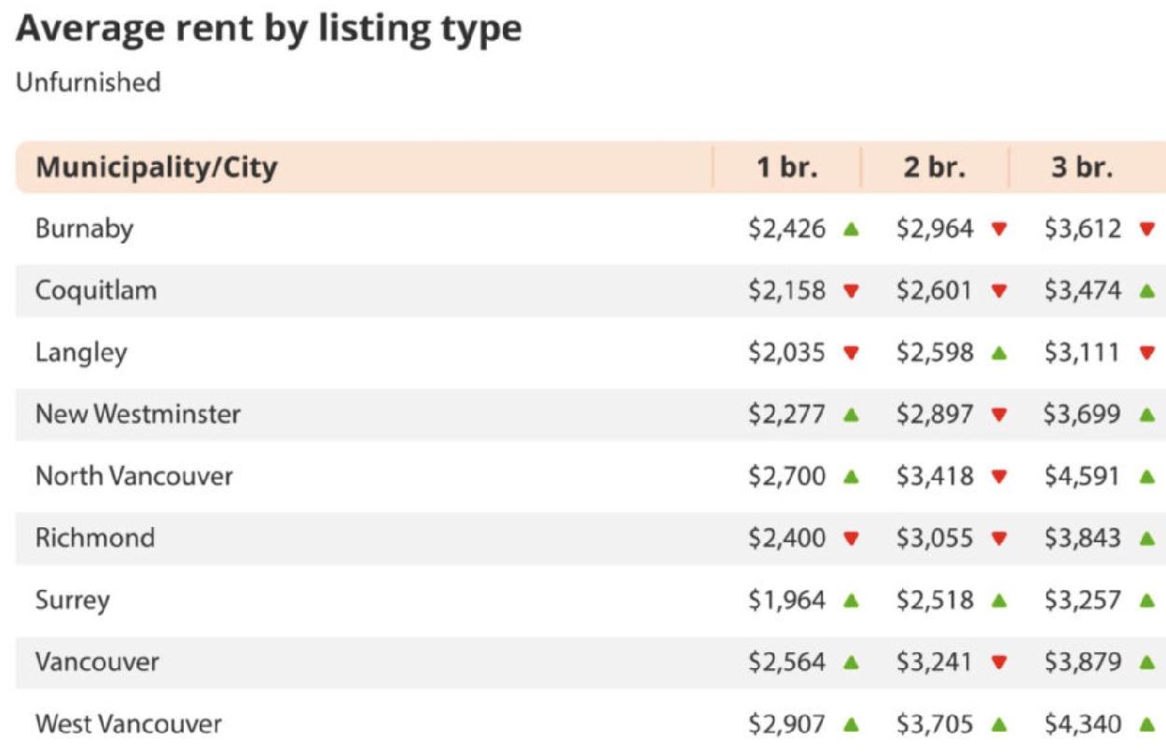Click green up arrow beside North Vancouver 3 br. rent
This screenshot has width=1166, height=755.
pyautogui.click(x=1147, y=477)
